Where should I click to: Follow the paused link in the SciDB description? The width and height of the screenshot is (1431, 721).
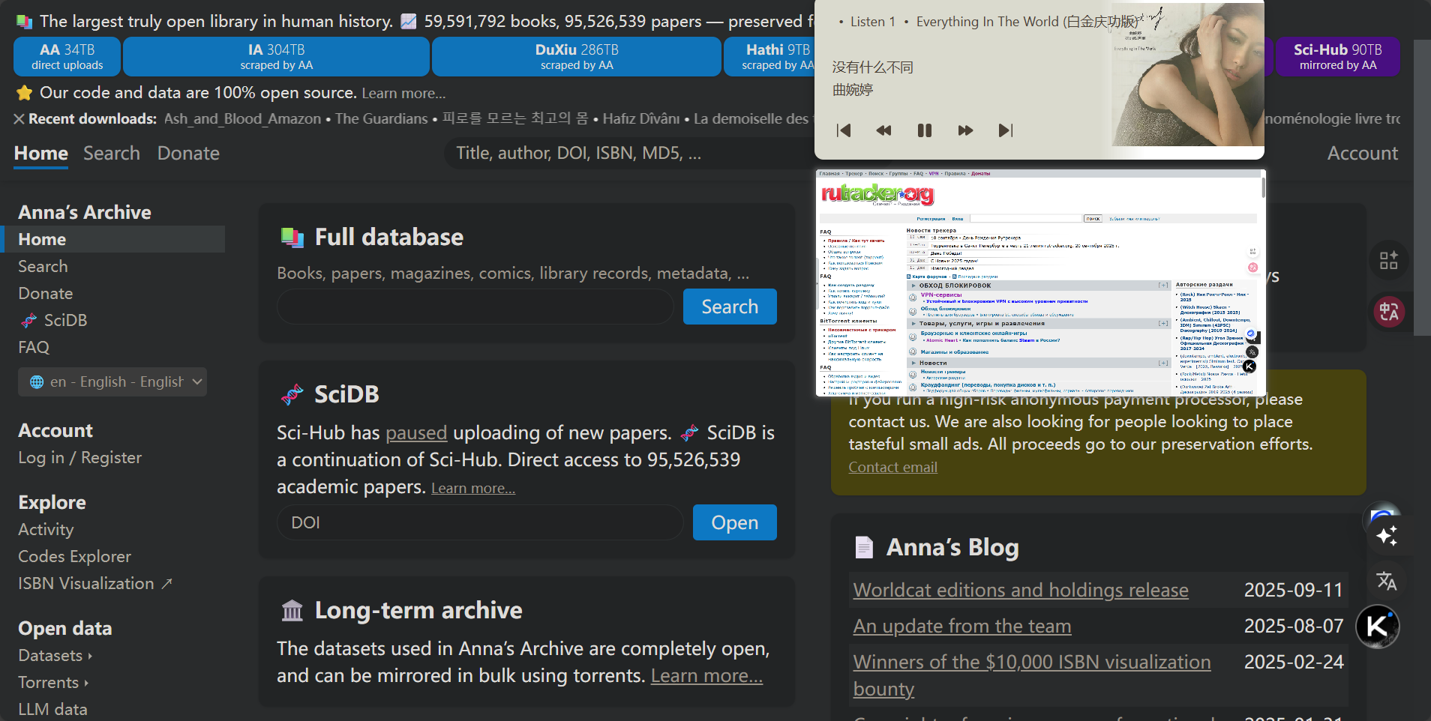click(x=416, y=433)
